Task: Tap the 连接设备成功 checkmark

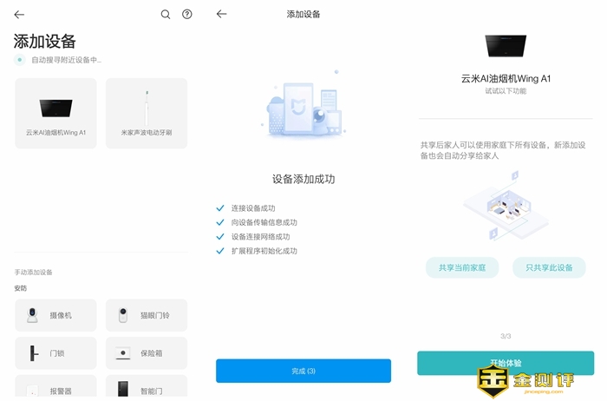Action: pyautogui.click(x=220, y=208)
